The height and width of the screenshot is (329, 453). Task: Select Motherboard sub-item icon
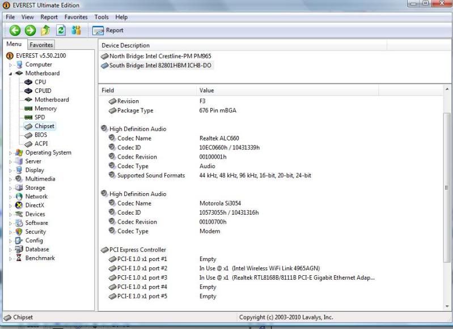coord(28,100)
